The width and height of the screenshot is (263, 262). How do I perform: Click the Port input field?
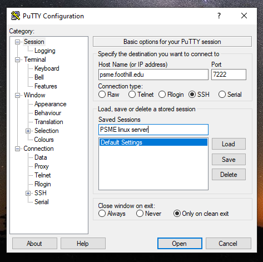click(229, 75)
